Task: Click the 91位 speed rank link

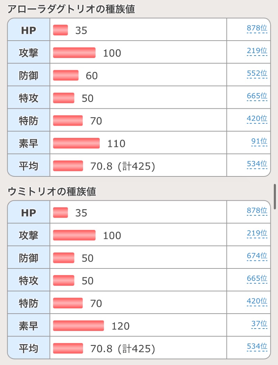Action: coord(259,141)
